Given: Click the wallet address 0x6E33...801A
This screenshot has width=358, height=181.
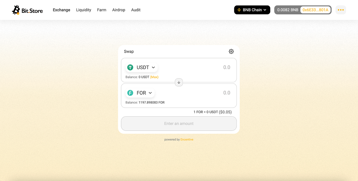Looking at the screenshot, I should pos(315,10).
